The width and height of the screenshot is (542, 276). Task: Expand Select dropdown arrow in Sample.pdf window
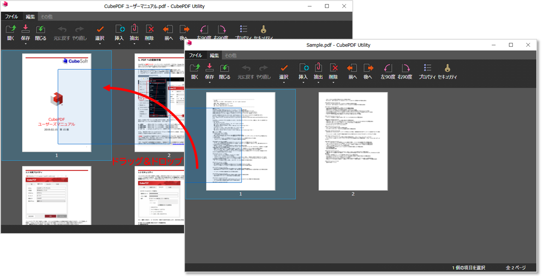click(284, 82)
